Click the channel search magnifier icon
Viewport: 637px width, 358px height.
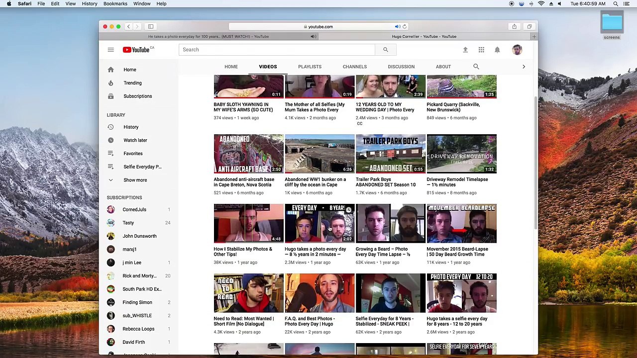(476, 67)
